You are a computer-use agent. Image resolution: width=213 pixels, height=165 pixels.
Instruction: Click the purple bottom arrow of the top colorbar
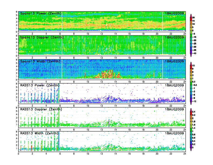tap(191, 55)
